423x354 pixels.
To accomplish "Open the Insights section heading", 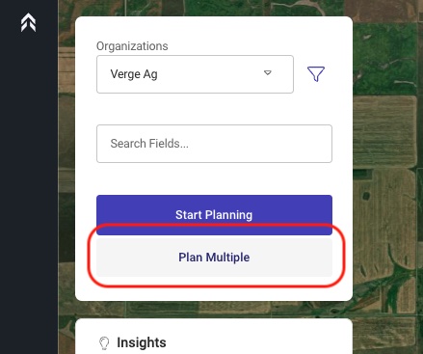I will click(x=142, y=342).
